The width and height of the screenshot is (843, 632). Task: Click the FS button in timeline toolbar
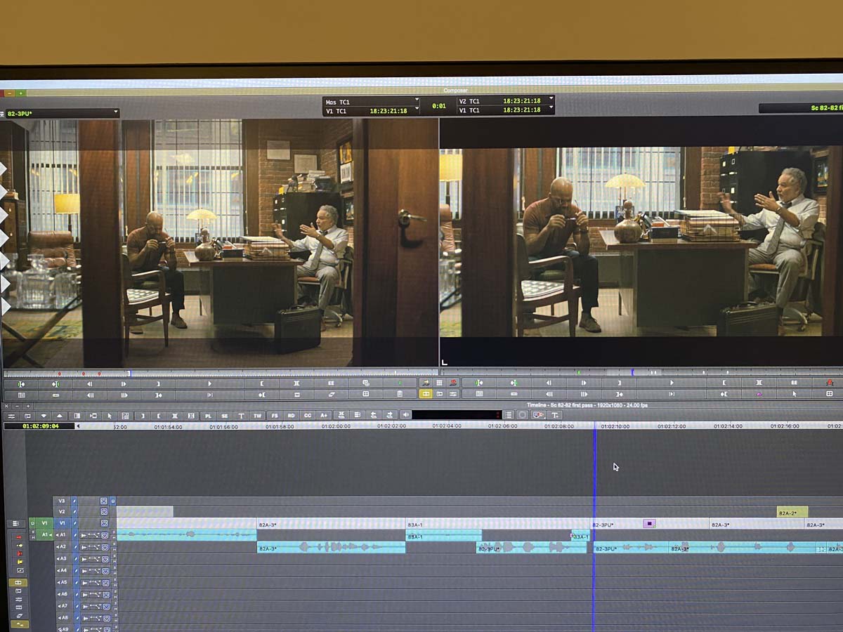[x=275, y=416]
